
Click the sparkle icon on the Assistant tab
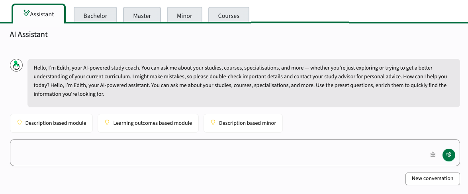pos(26,14)
